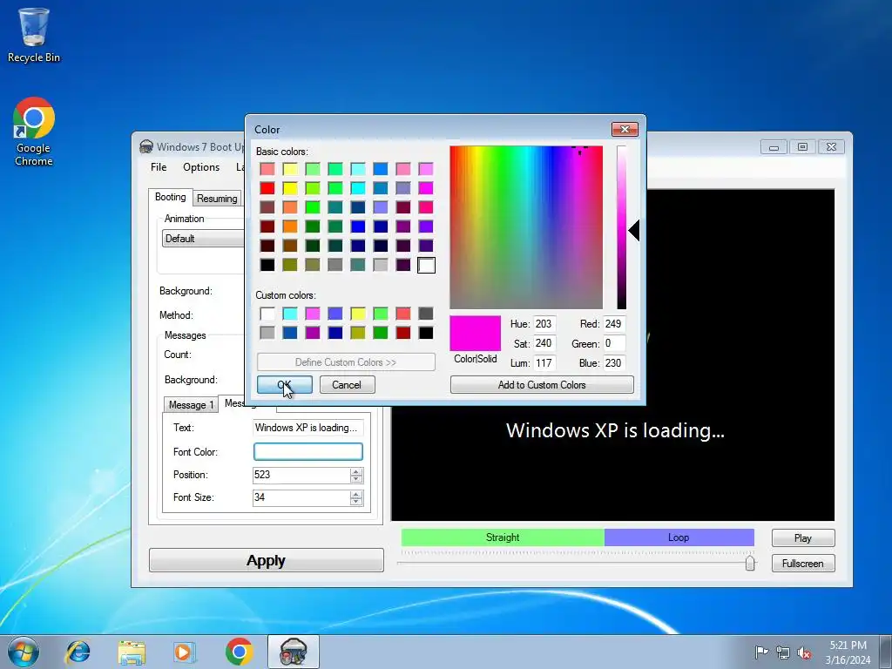Decrease Position with the down arrow
The image size is (892, 669).
[356, 479]
